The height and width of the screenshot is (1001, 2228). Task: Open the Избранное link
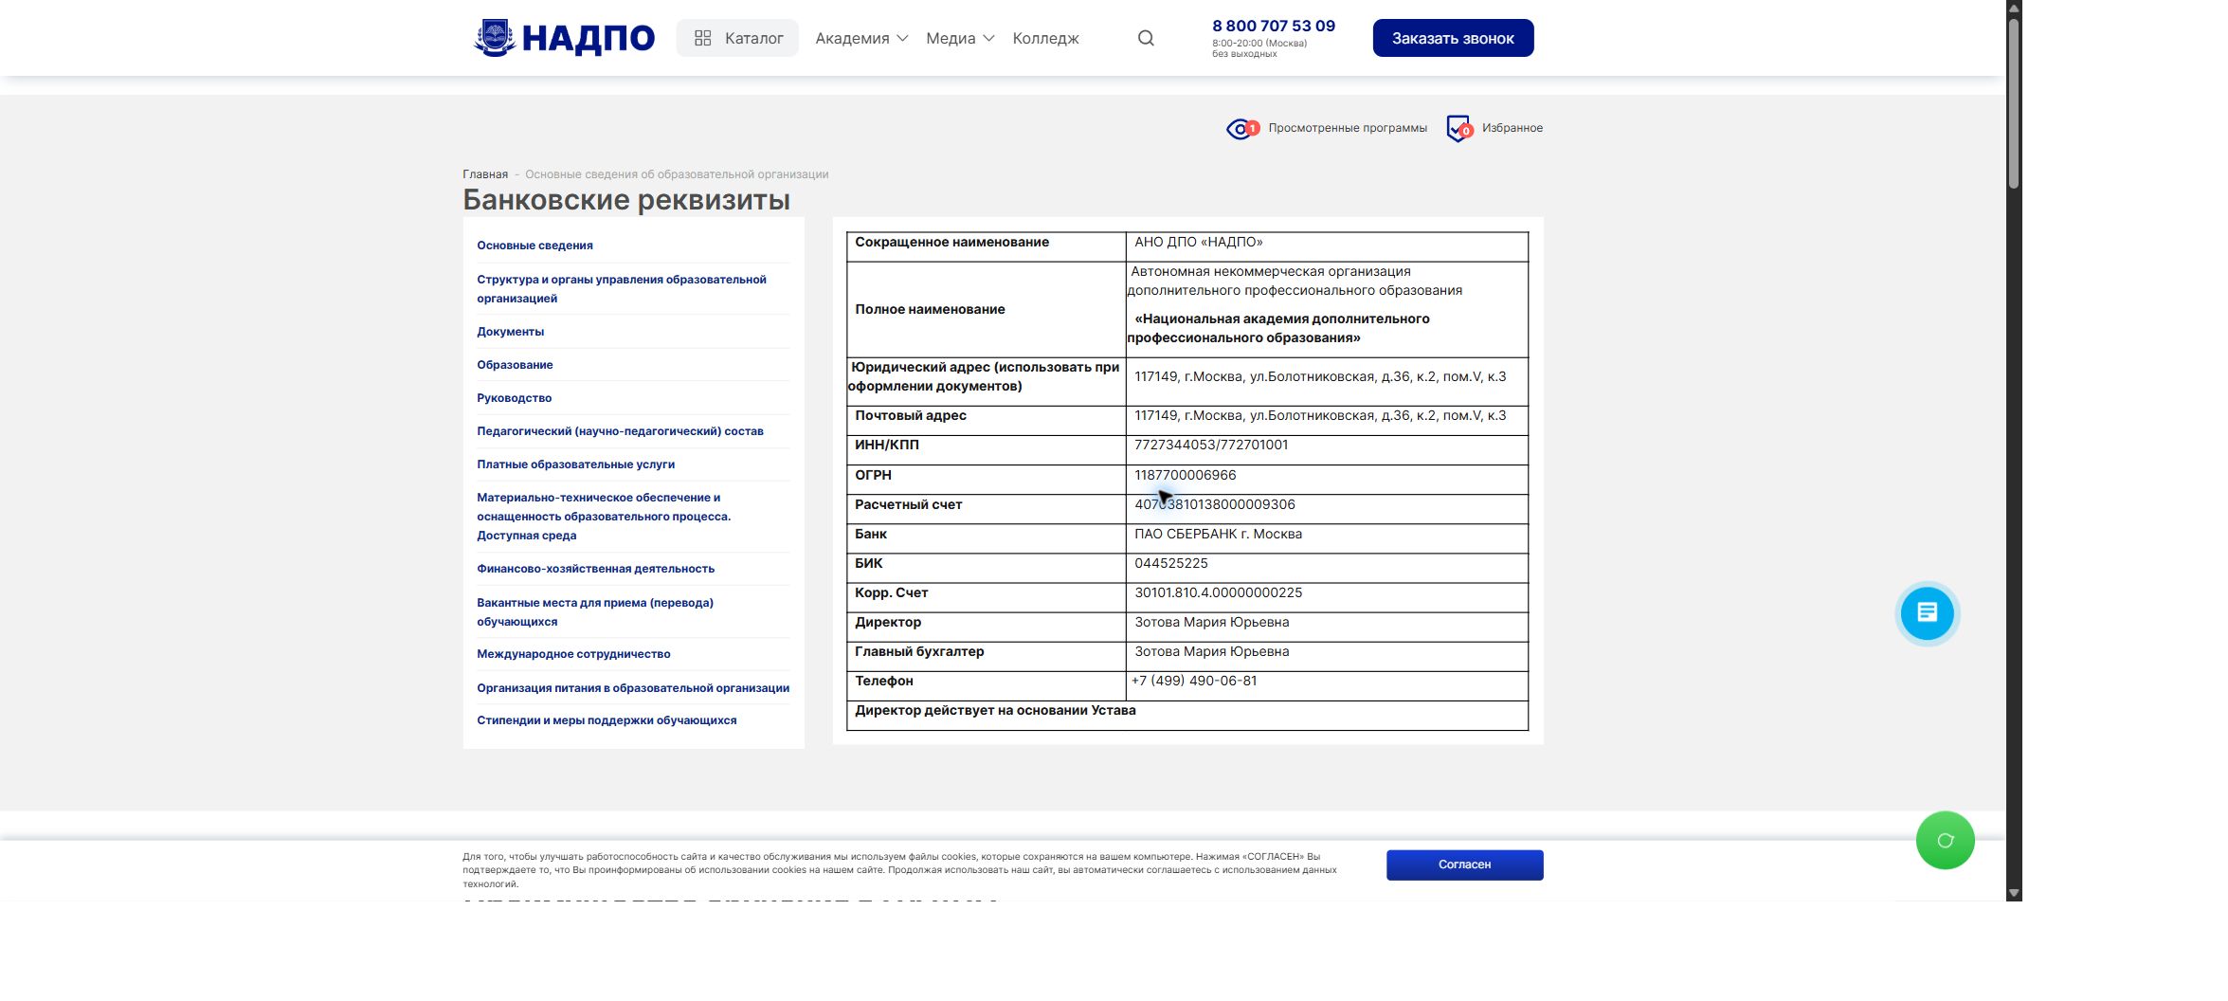(1512, 128)
